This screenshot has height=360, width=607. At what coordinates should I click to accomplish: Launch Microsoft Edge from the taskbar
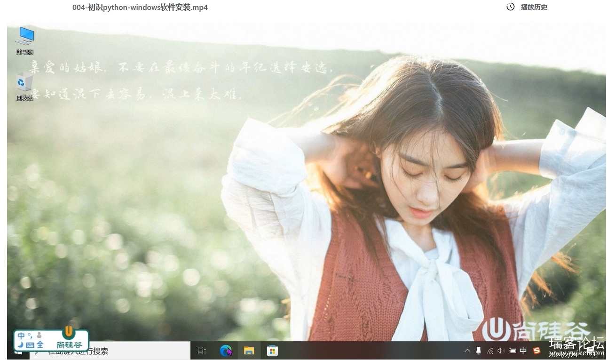point(226,351)
